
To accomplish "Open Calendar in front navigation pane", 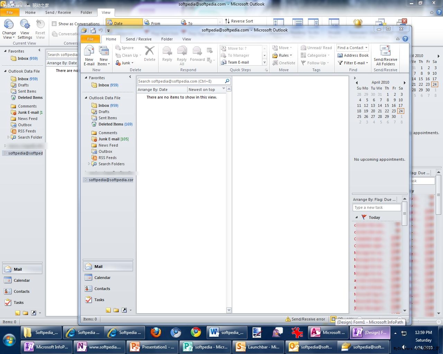I will 102,278.
